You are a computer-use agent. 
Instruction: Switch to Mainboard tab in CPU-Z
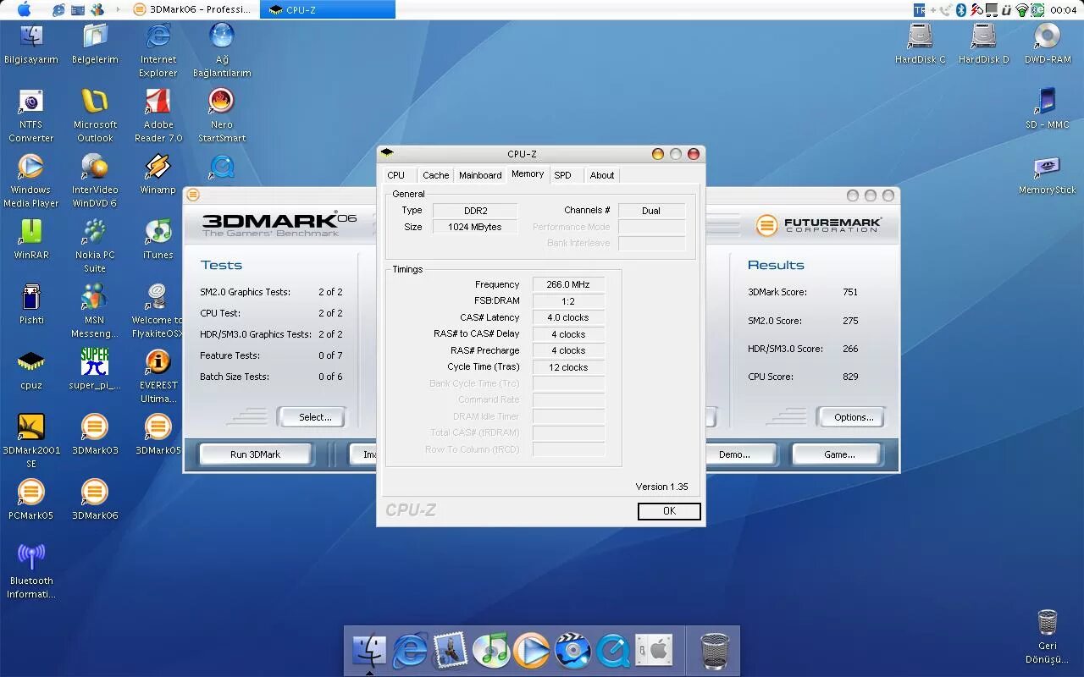pos(480,175)
